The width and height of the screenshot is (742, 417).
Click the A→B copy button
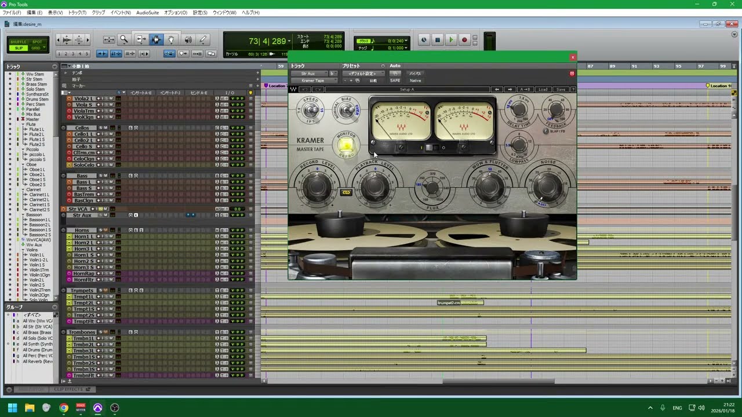coord(525,89)
